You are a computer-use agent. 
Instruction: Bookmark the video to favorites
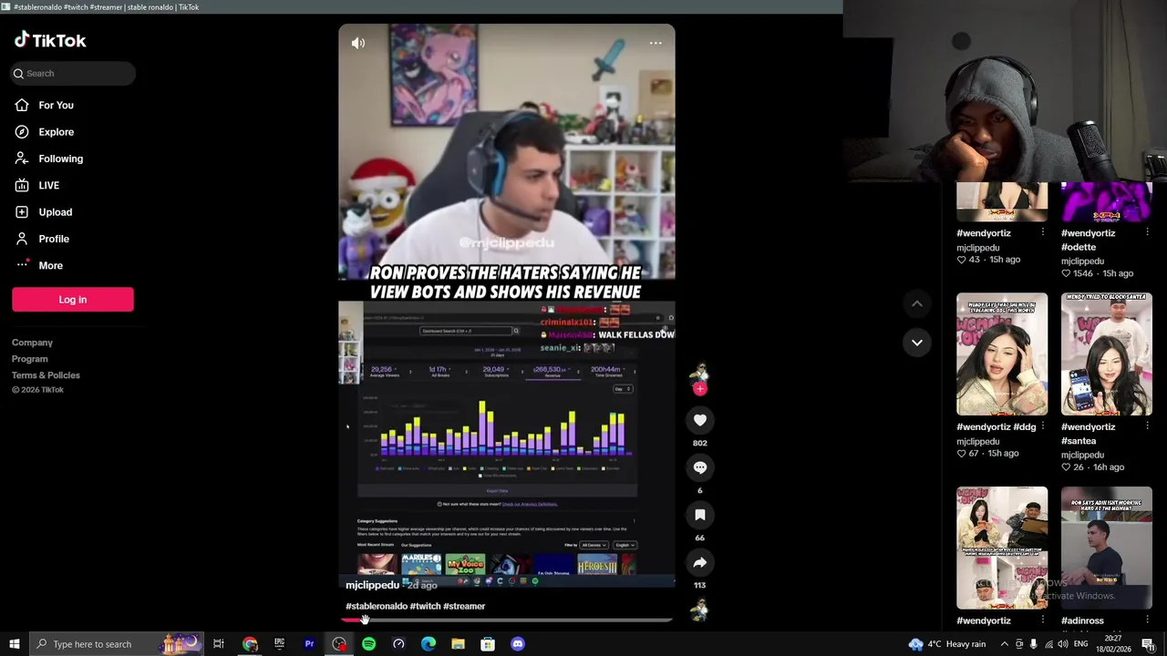pos(699,515)
